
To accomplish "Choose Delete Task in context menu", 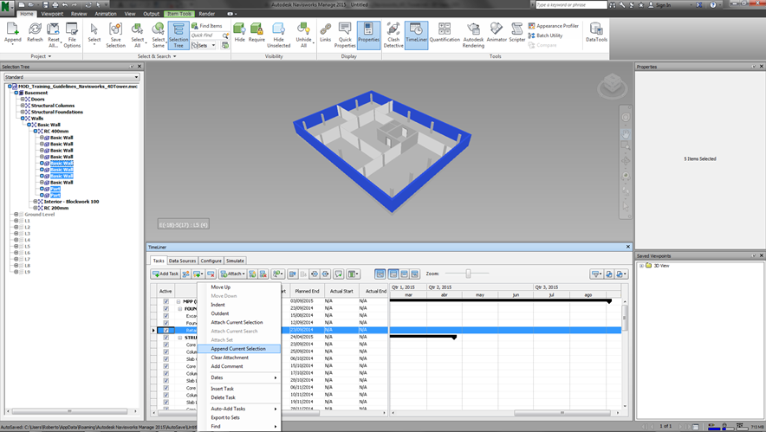I will click(224, 397).
